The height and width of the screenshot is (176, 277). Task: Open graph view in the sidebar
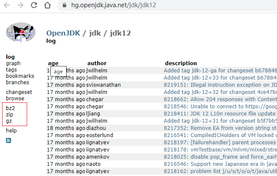(13, 63)
